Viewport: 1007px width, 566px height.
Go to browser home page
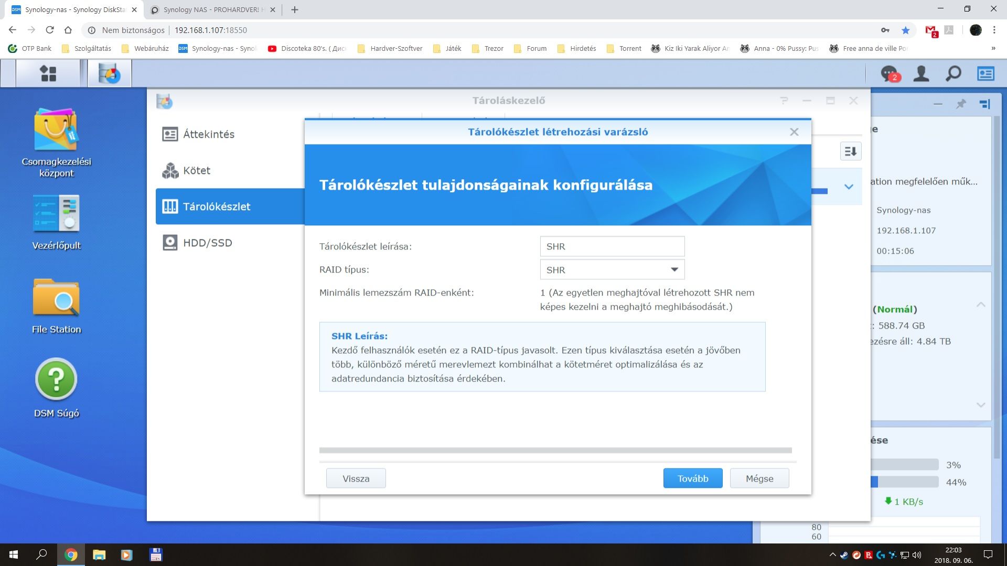[x=68, y=30]
